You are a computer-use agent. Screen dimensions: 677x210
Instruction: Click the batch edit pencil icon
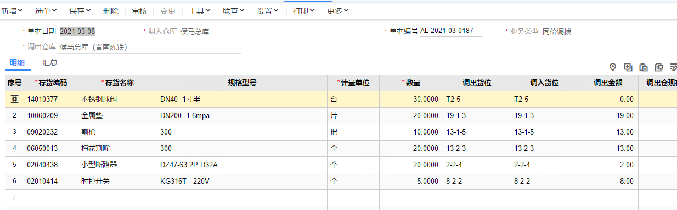click(x=673, y=67)
